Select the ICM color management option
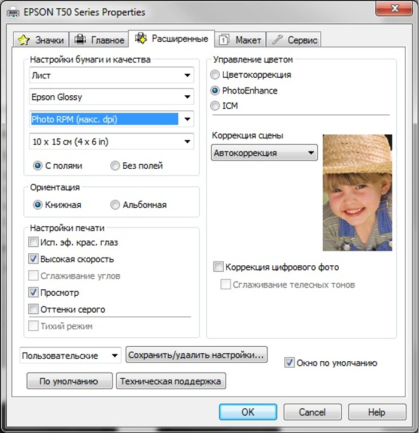Image resolution: width=419 pixels, height=433 pixels. [215, 106]
